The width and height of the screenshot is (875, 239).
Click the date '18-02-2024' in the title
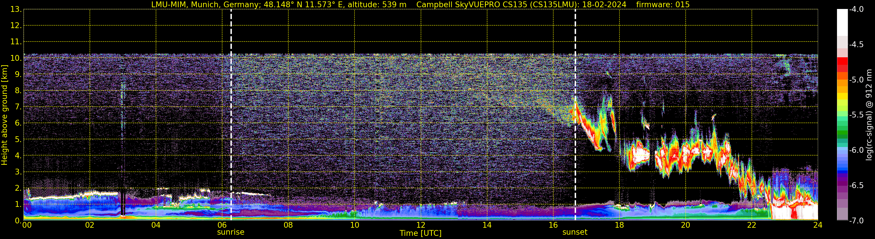605,4
